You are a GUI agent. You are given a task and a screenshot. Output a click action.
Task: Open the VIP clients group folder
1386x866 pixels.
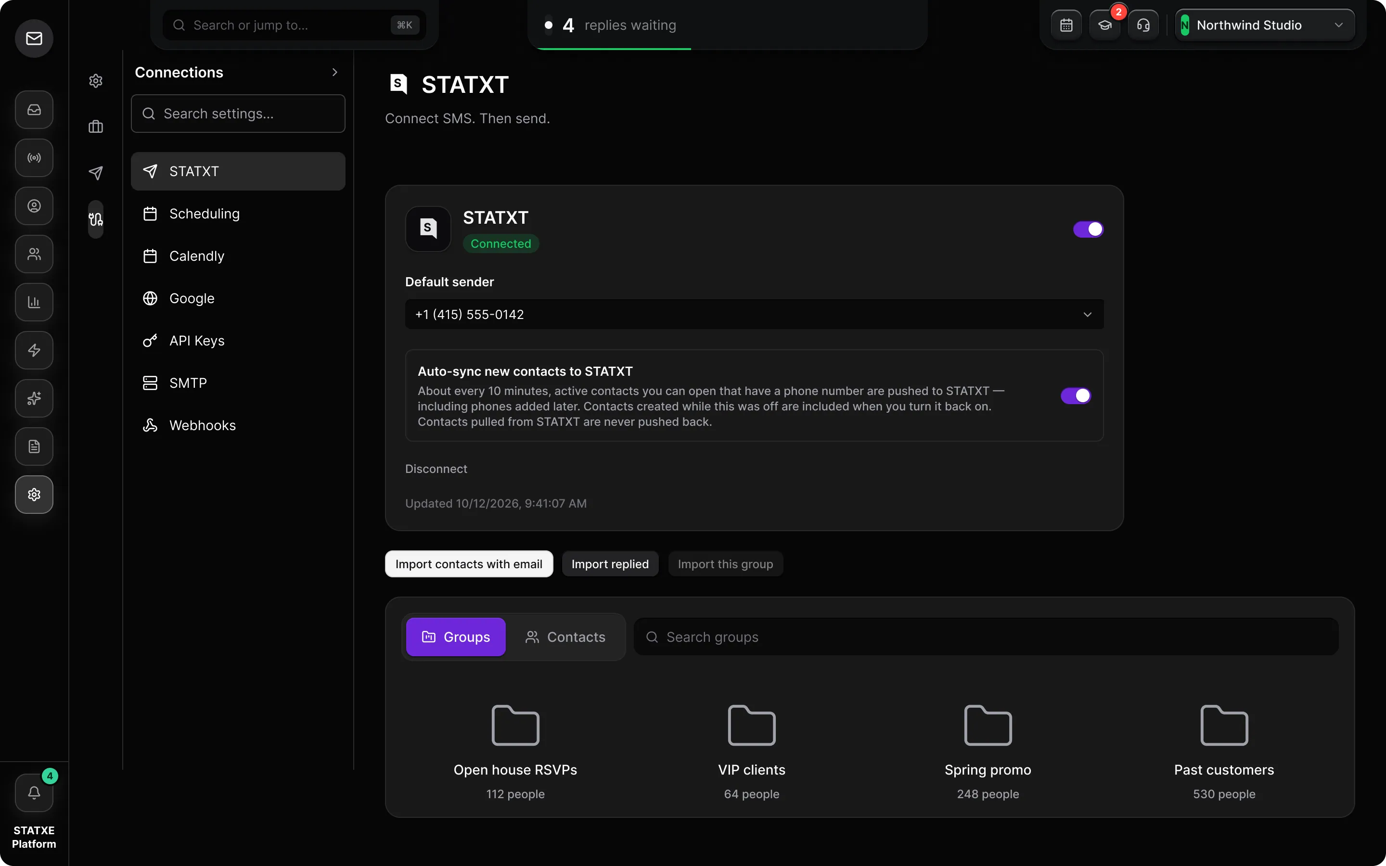click(751, 751)
